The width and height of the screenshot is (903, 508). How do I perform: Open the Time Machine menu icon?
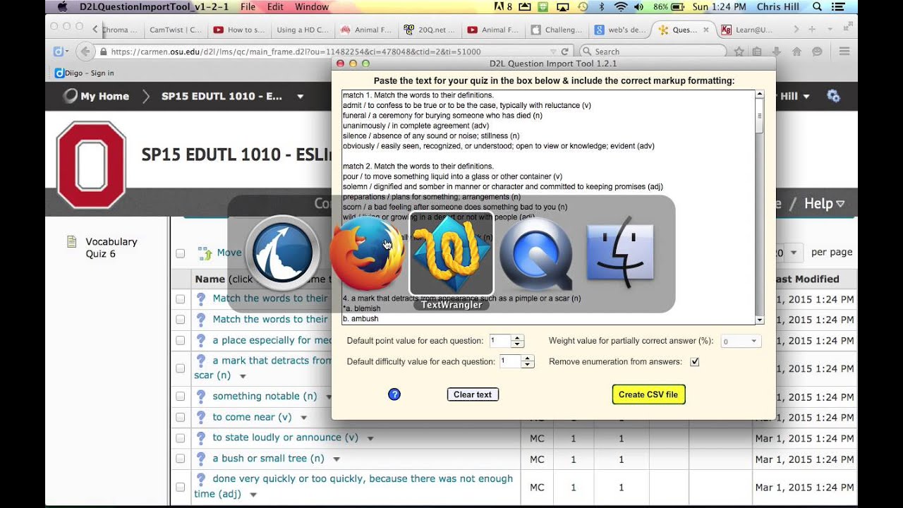point(583,7)
